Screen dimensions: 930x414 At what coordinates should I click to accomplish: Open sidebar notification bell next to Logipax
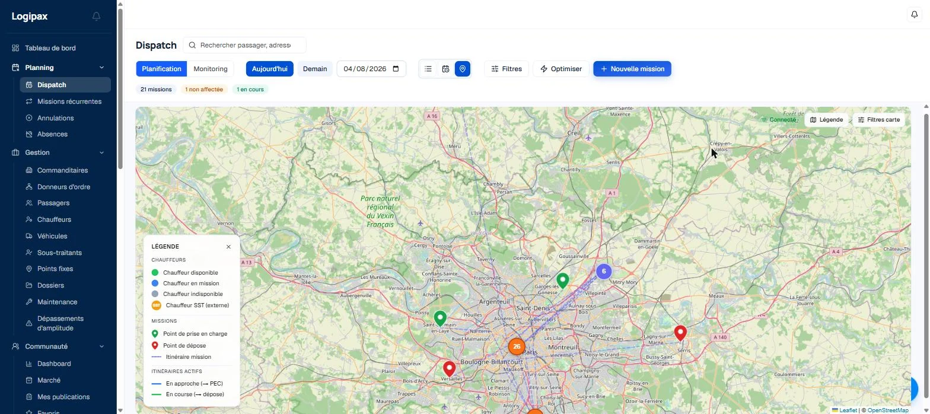pyautogui.click(x=96, y=17)
